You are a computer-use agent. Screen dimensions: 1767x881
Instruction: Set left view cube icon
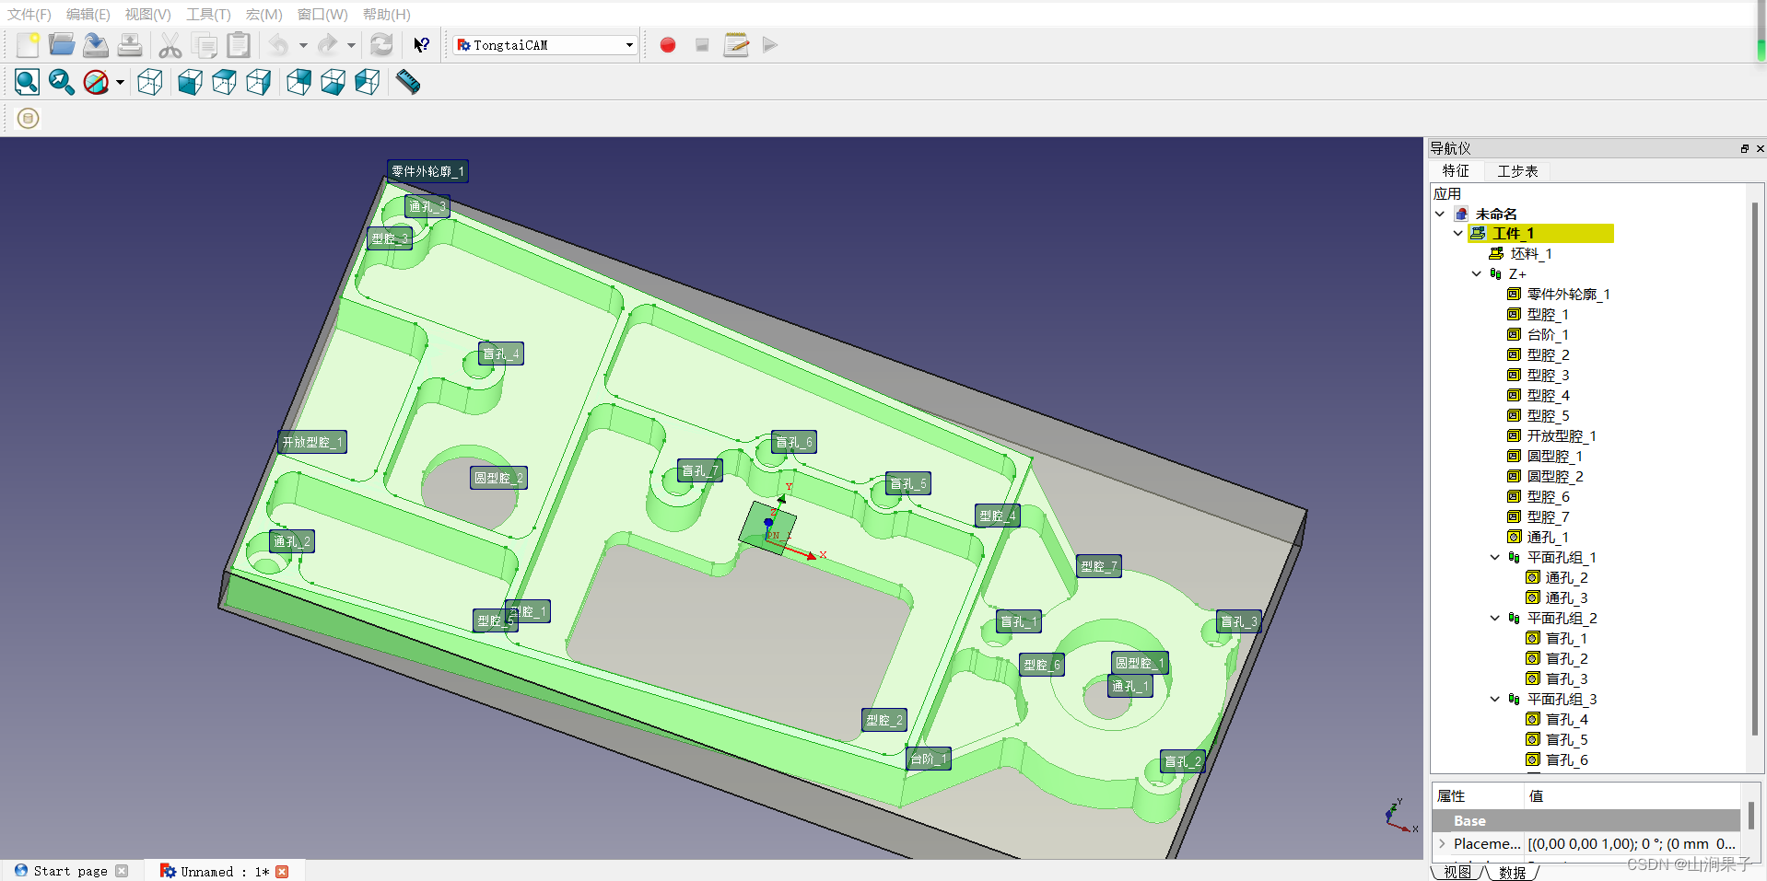368,82
